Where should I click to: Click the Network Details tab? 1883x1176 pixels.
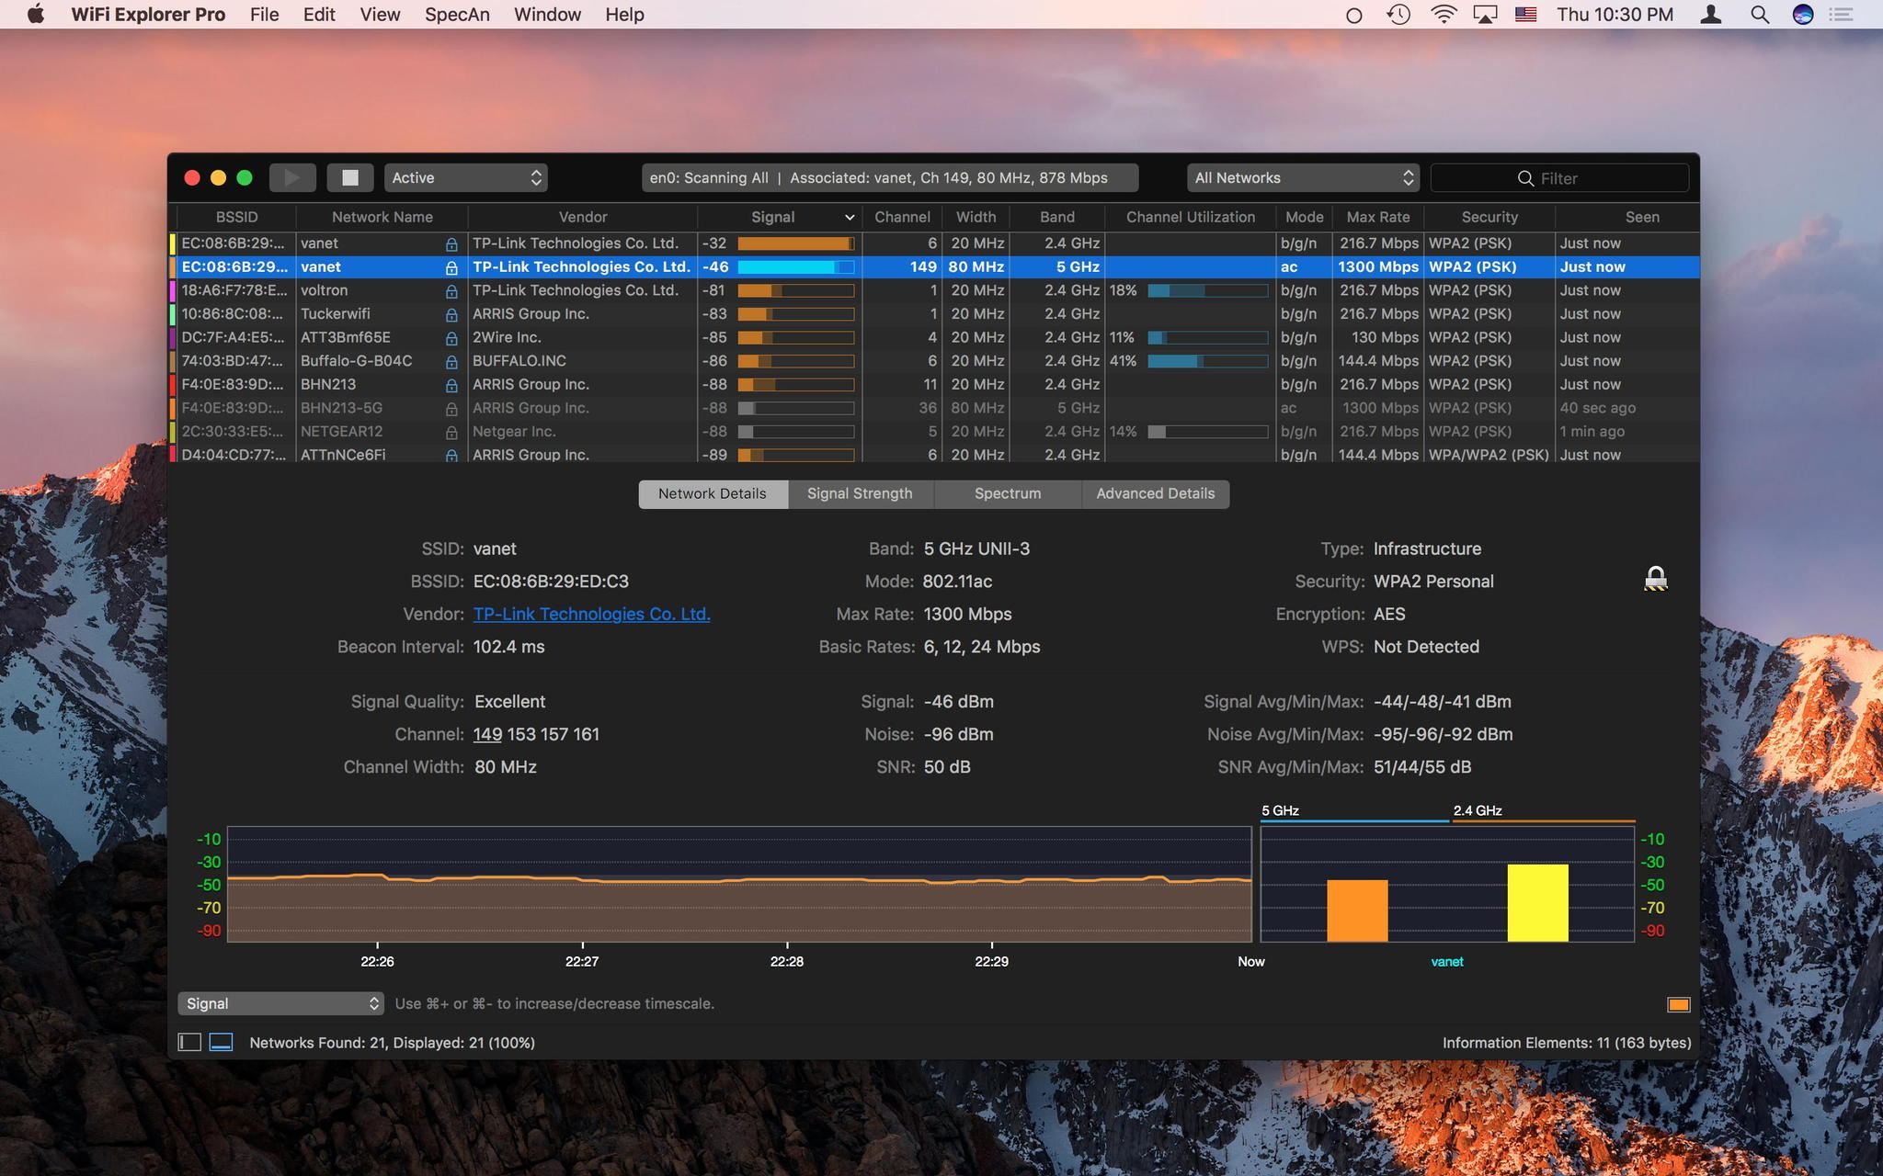[x=712, y=492]
